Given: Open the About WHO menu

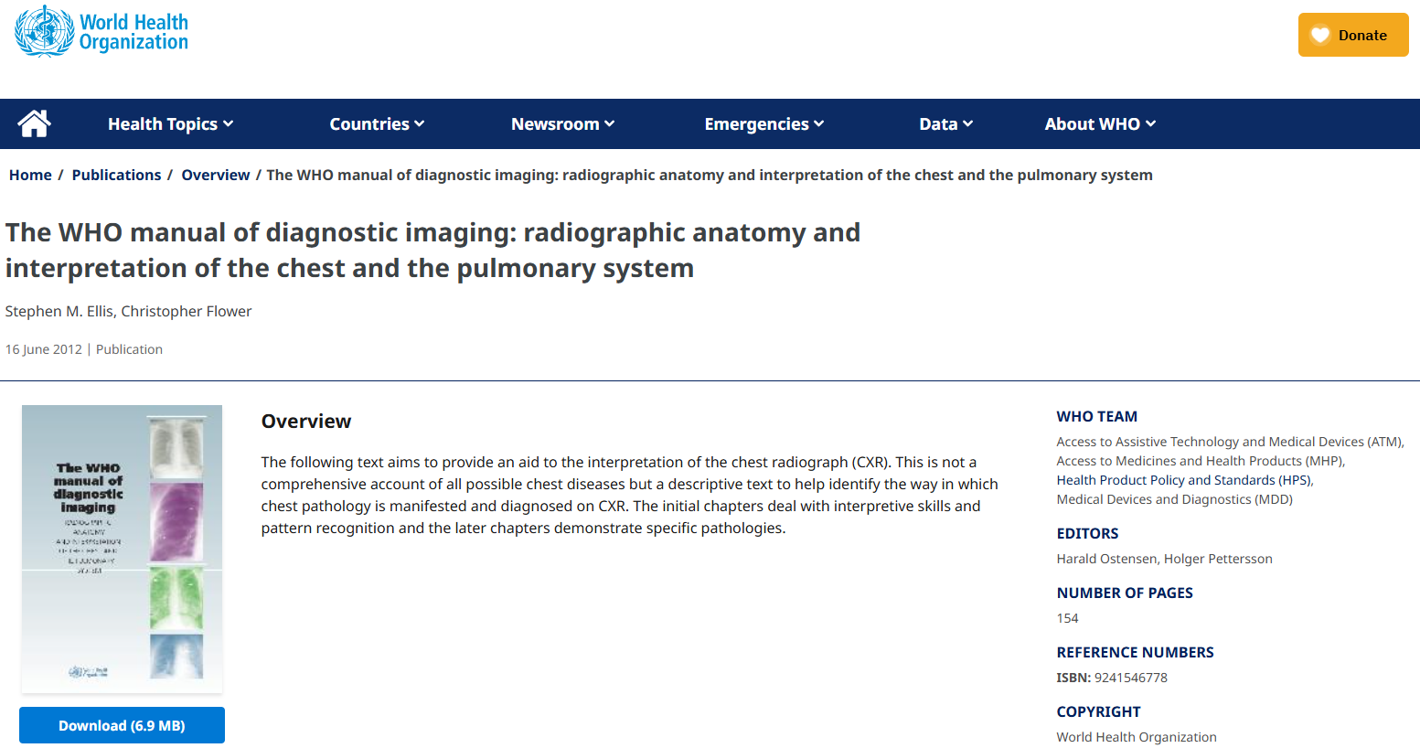Looking at the screenshot, I should tap(1100, 123).
